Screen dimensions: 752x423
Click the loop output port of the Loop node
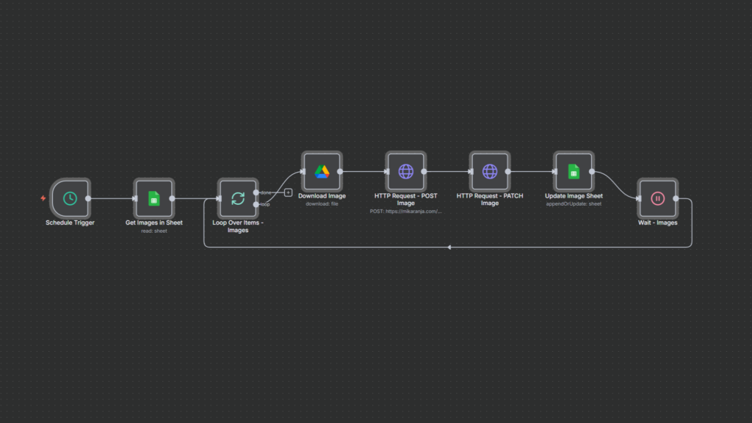(x=256, y=204)
